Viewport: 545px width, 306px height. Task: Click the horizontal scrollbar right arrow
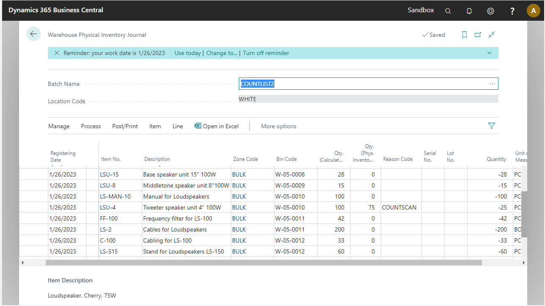524,262
